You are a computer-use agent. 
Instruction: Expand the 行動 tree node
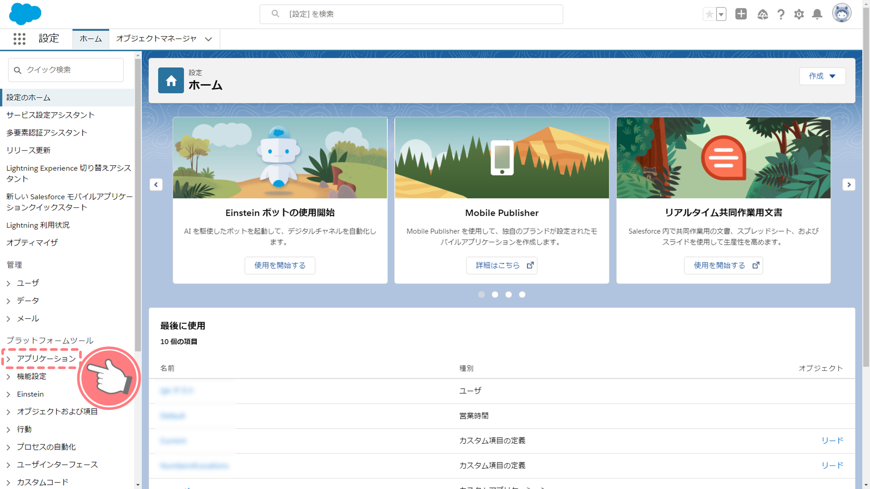pos(8,430)
